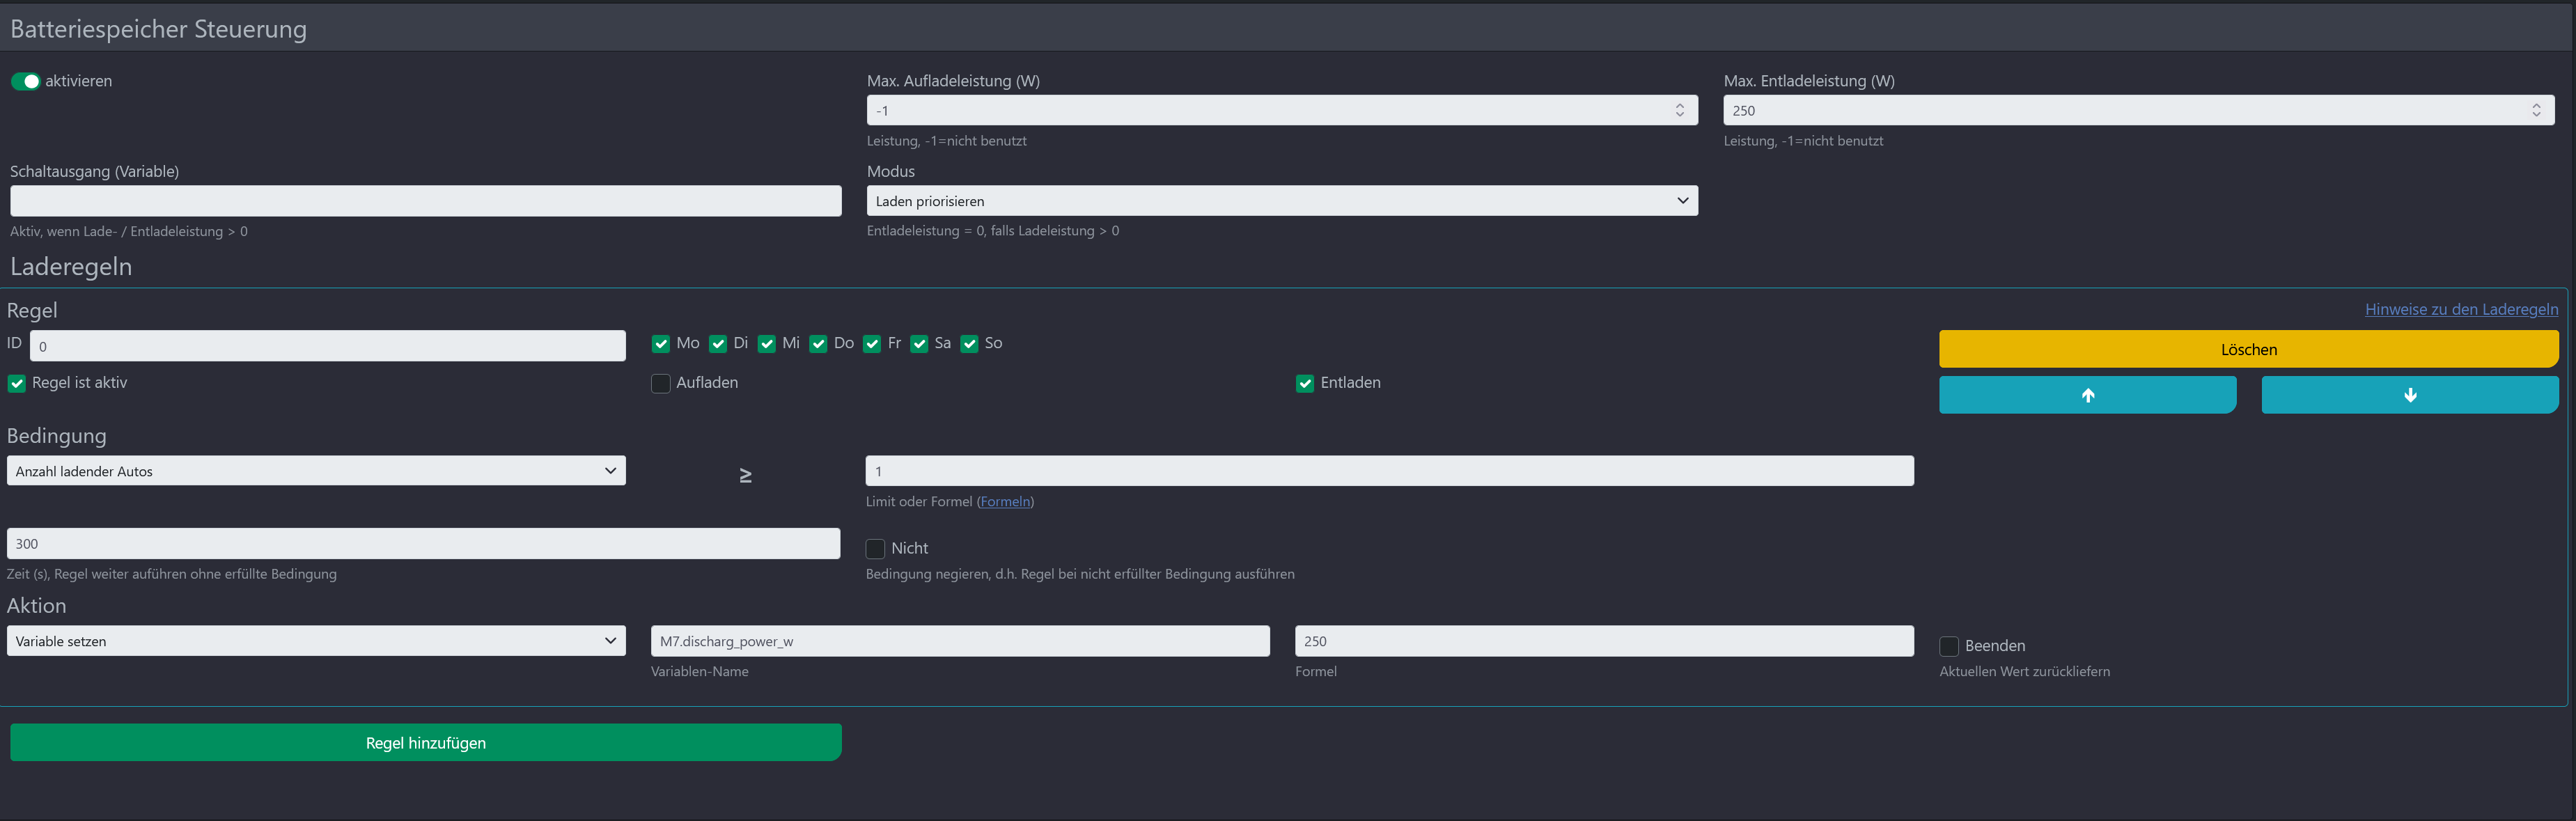Click Regel hinzufügen button
Image resolution: width=2576 pixels, height=821 pixels.
point(426,743)
